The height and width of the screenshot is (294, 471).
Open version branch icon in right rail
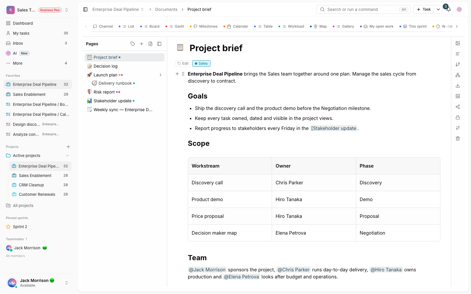click(x=458, y=64)
